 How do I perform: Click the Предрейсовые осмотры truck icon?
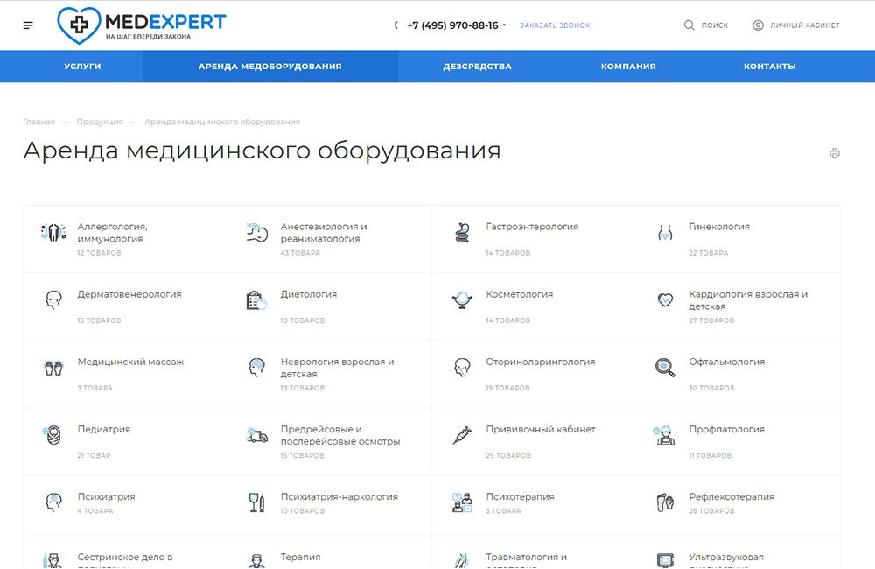pyautogui.click(x=255, y=435)
